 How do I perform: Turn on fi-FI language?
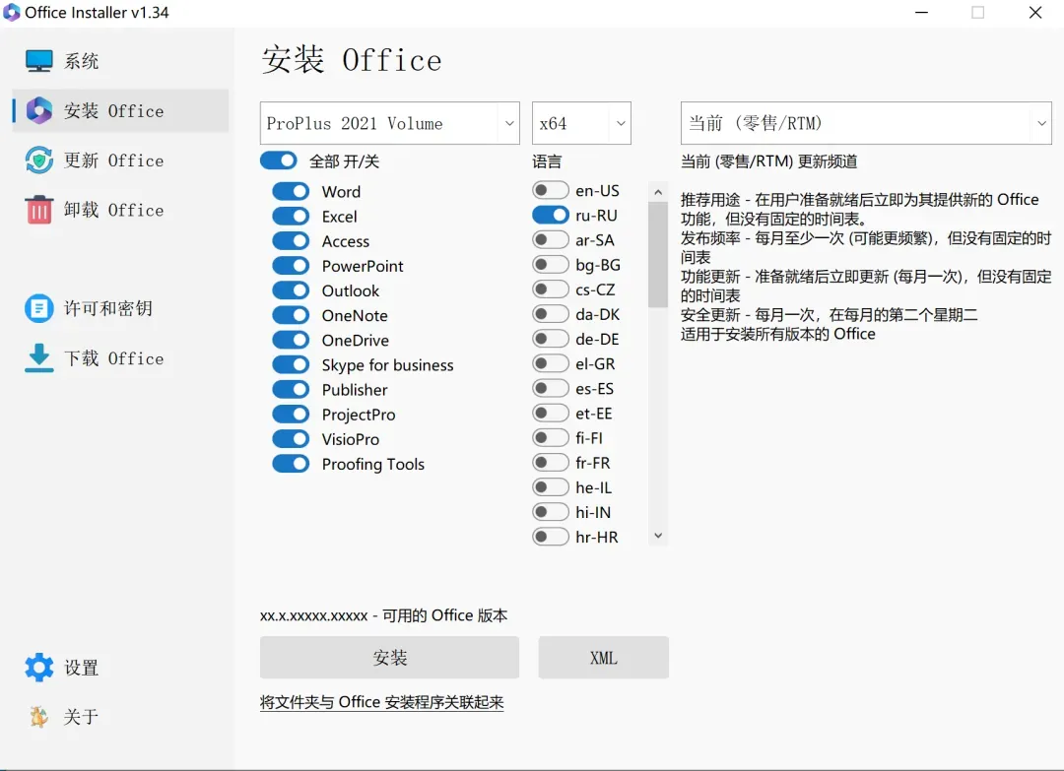click(x=551, y=437)
